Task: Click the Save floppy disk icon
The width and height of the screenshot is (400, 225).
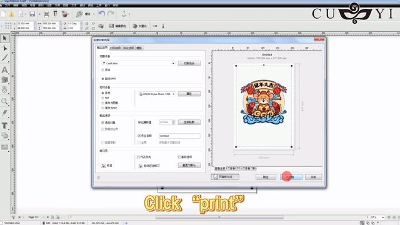Action: 32,14
